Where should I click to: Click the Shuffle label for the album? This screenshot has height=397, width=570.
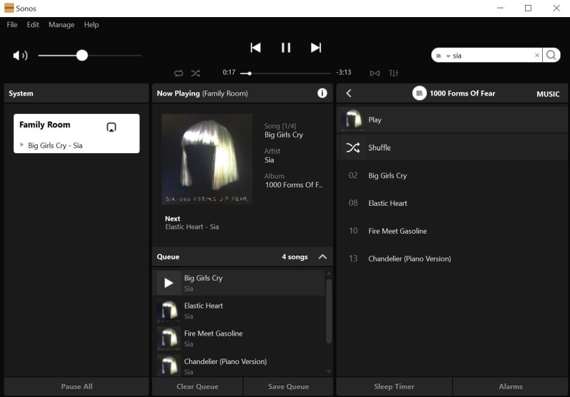(x=379, y=148)
